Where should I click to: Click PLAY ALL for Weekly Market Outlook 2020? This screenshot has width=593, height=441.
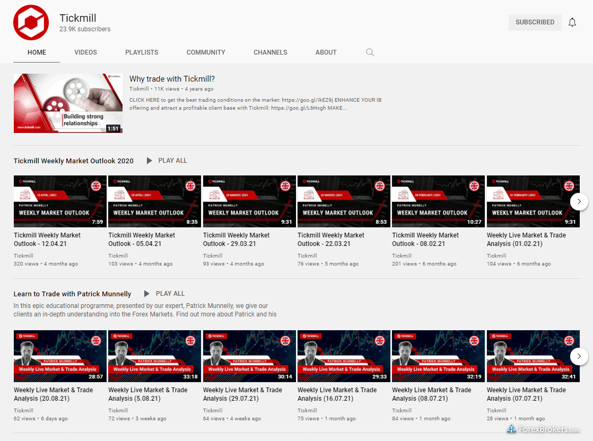[x=172, y=161]
